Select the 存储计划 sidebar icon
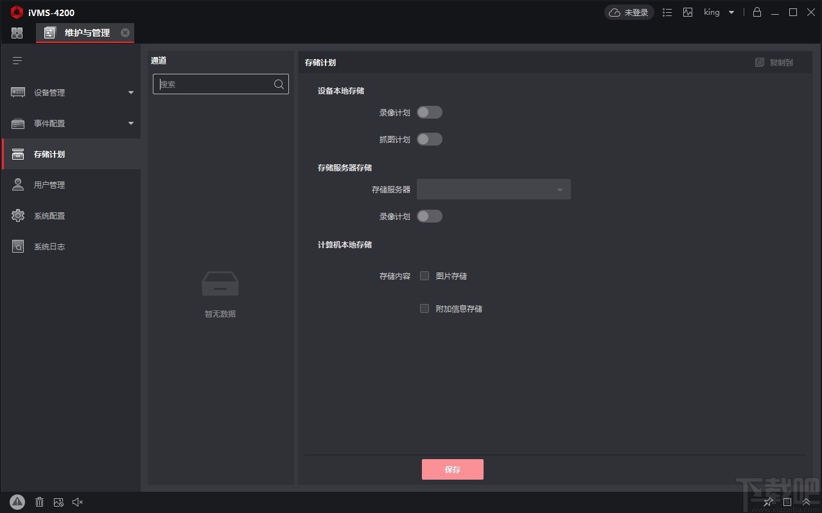 click(17, 154)
